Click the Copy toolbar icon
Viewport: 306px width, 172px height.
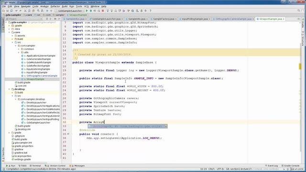[29, 11]
